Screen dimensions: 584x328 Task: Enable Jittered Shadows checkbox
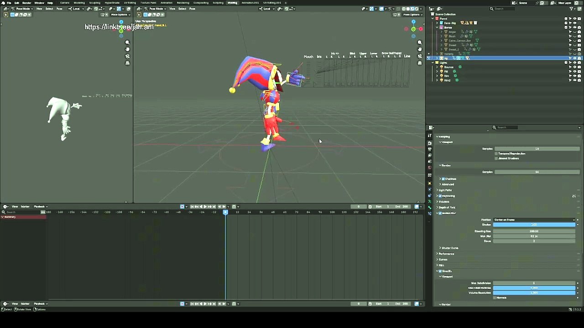(x=496, y=159)
